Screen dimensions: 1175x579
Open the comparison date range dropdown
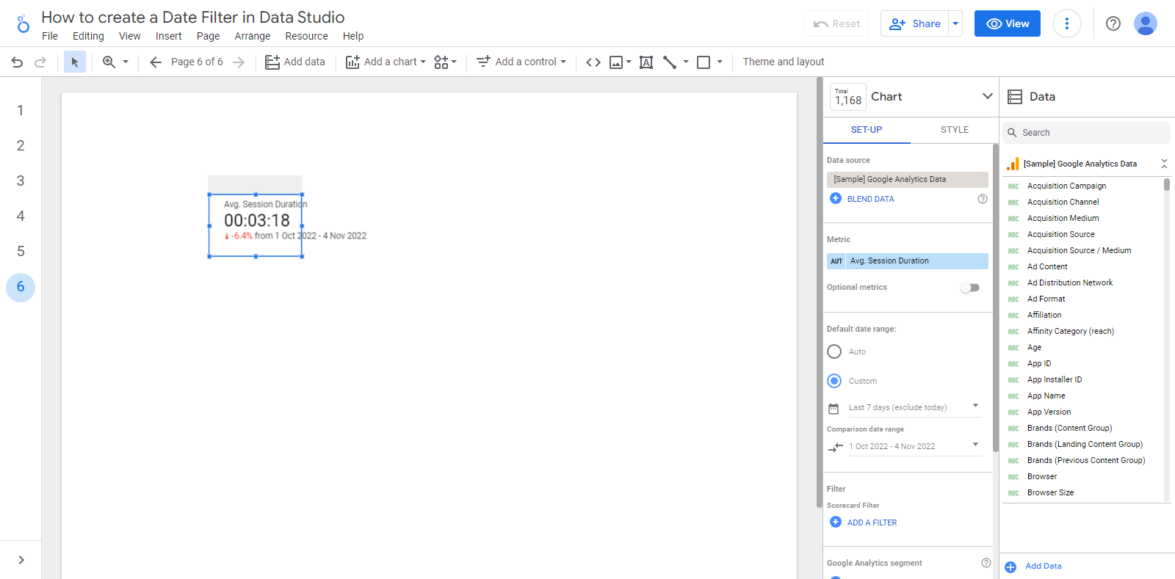tap(915, 446)
